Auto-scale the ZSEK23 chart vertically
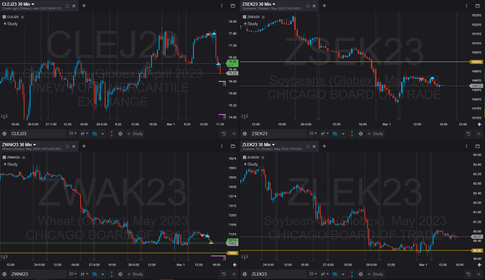This screenshot has height=280, width=485. click(352, 134)
